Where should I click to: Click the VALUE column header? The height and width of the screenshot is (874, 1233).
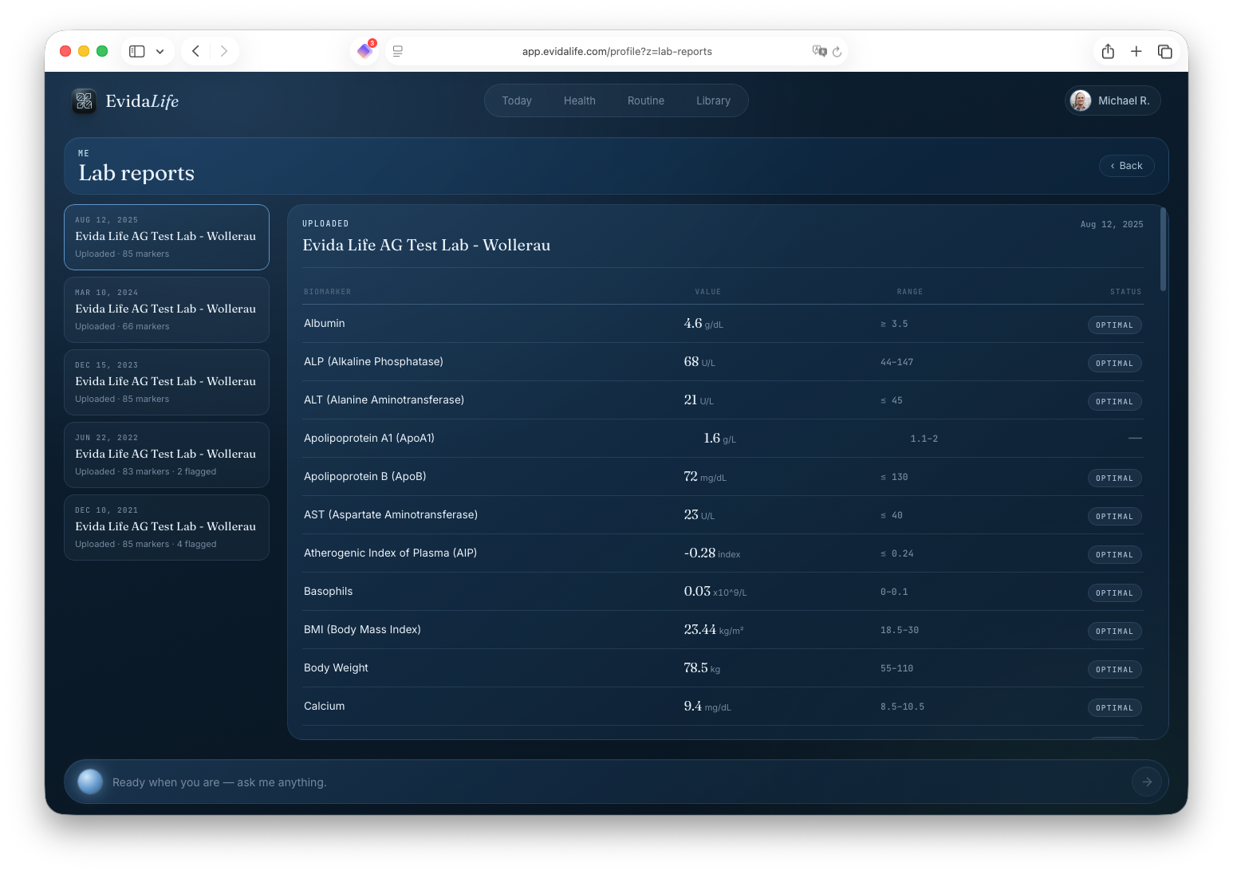pos(708,292)
